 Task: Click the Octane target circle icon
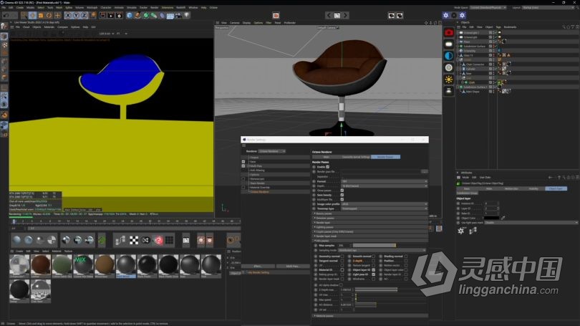click(449, 68)
